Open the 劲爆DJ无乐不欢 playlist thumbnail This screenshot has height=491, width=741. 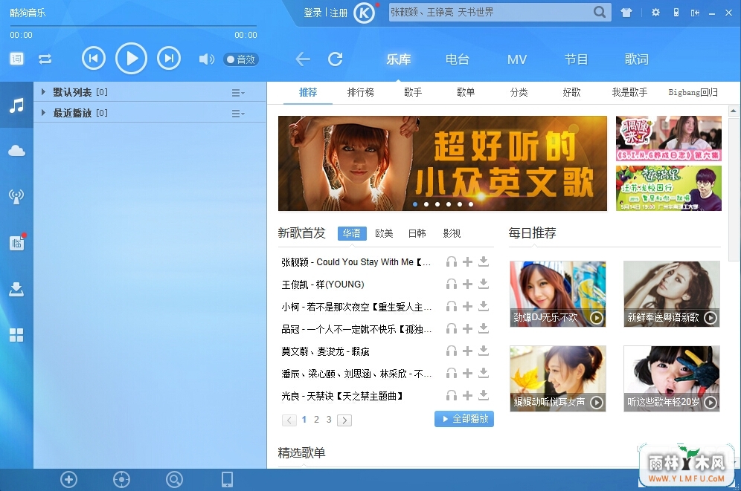558,293
